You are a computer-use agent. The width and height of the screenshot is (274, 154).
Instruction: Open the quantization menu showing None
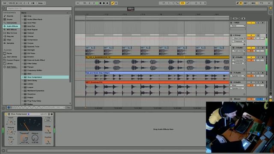tap(42, 3)
